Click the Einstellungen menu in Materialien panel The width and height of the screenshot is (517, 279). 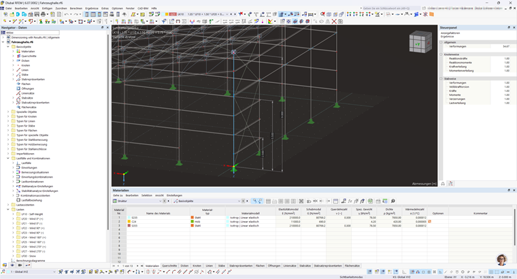pyautogui.click(x=174, y=195)
